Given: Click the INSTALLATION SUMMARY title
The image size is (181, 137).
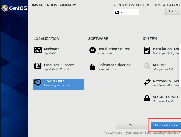Looking at the screenshot, I should 54,5.
